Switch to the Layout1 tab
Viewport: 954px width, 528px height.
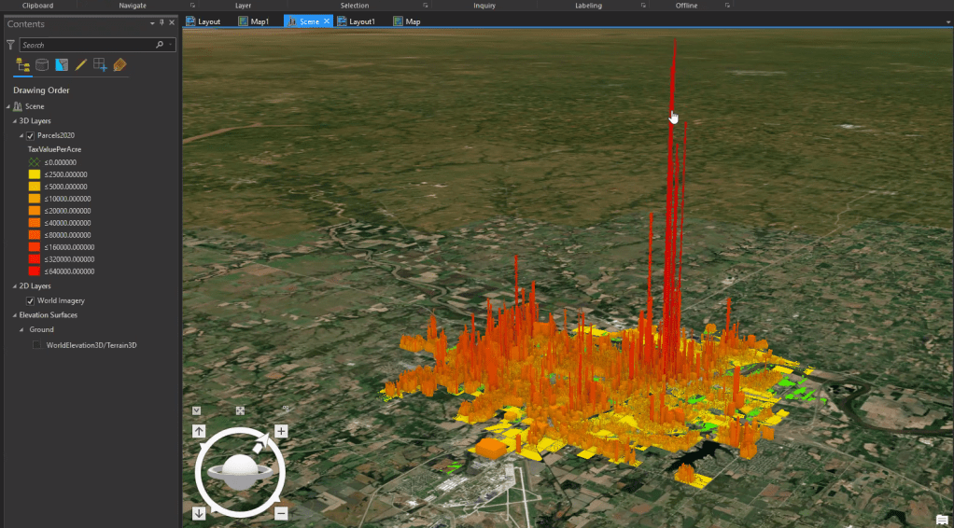tap(361, 21)
